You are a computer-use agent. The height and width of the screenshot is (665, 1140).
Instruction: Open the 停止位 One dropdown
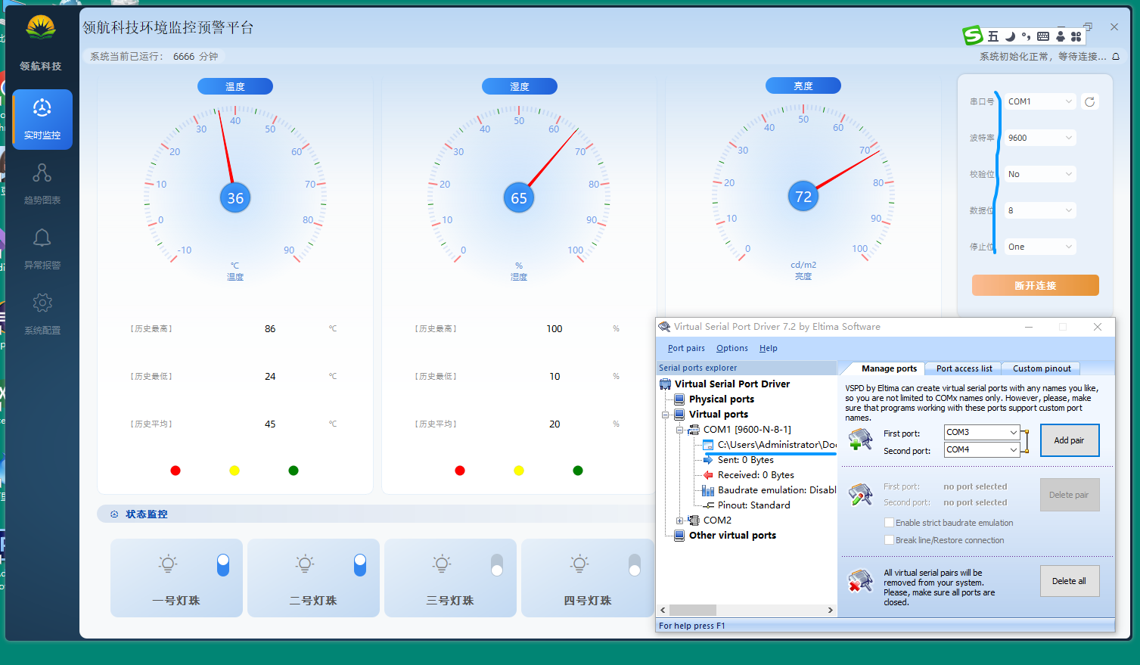1040,247
